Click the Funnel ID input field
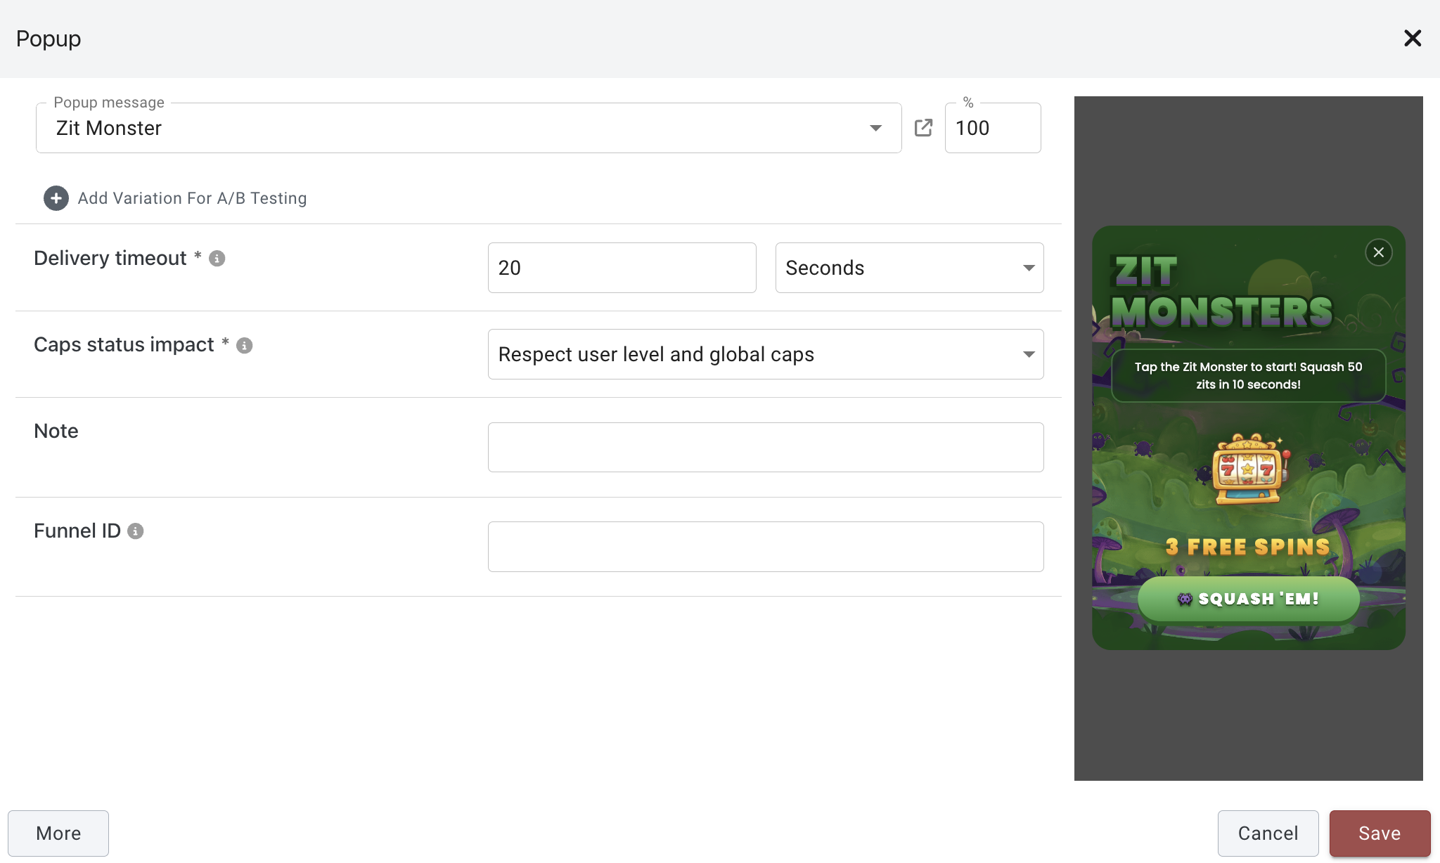1440x863 pixels. click(x=765, y=547)
